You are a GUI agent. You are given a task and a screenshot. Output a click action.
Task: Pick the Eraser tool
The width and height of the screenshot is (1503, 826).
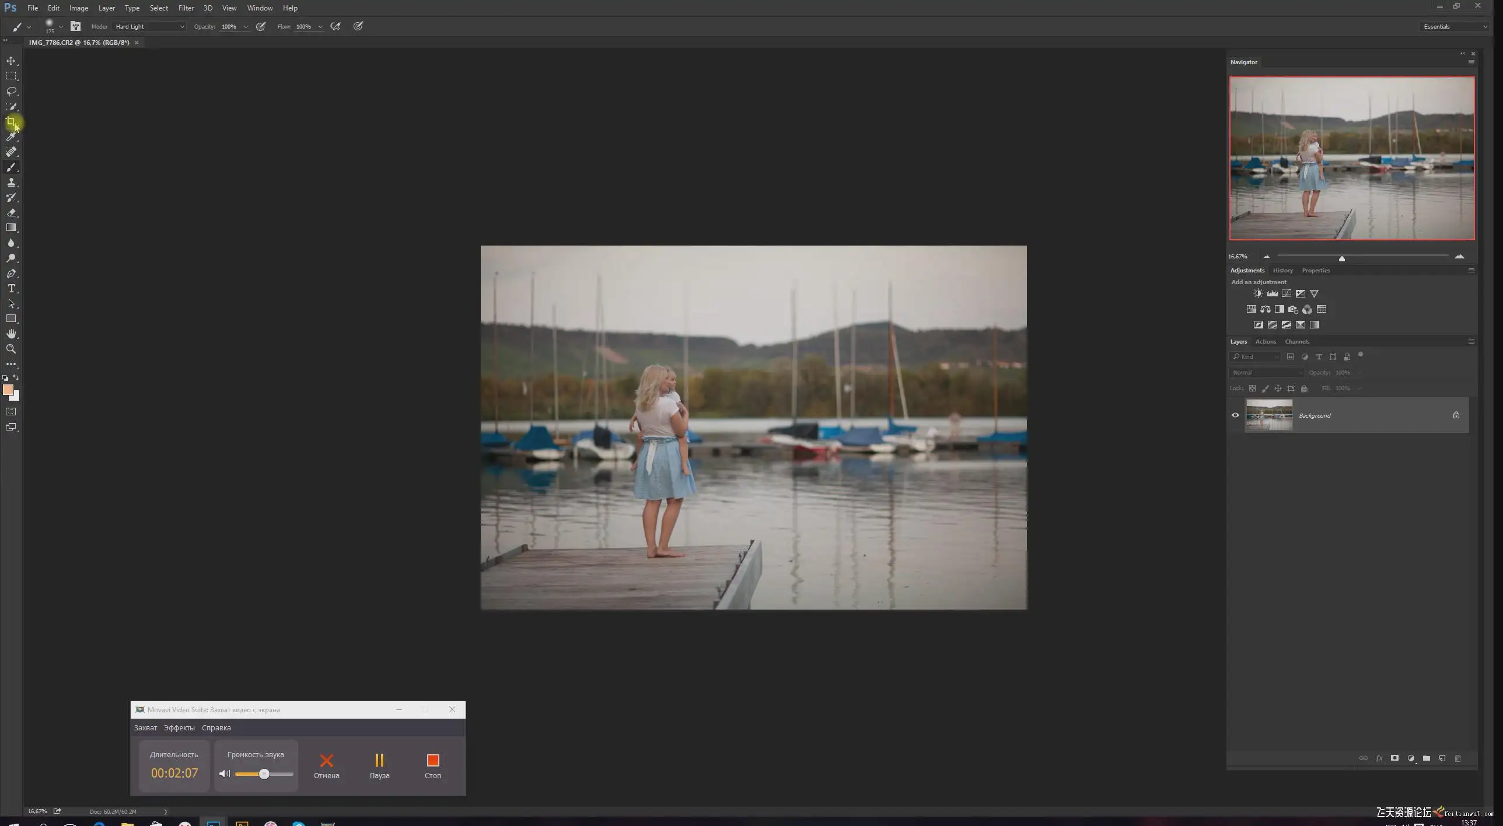(x=11, y=212)
